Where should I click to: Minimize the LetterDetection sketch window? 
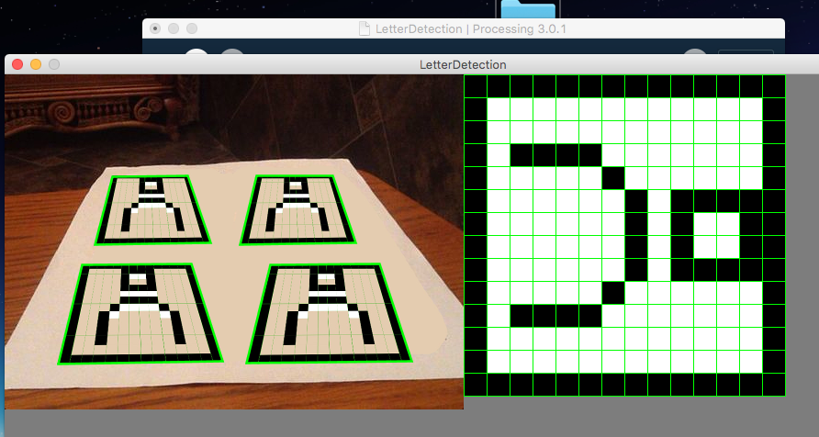[36, 64]
